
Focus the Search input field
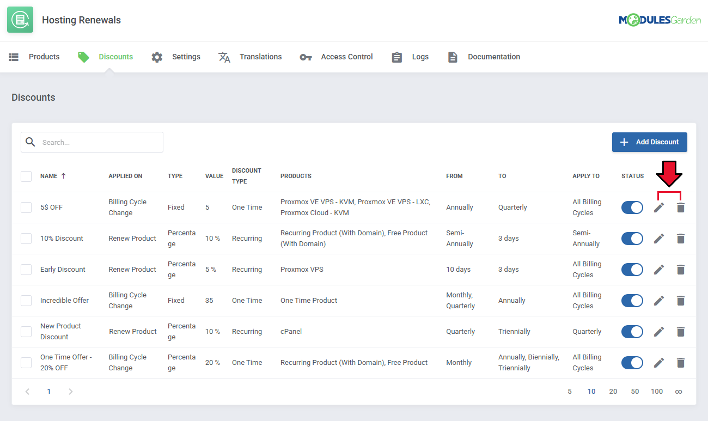92,142
